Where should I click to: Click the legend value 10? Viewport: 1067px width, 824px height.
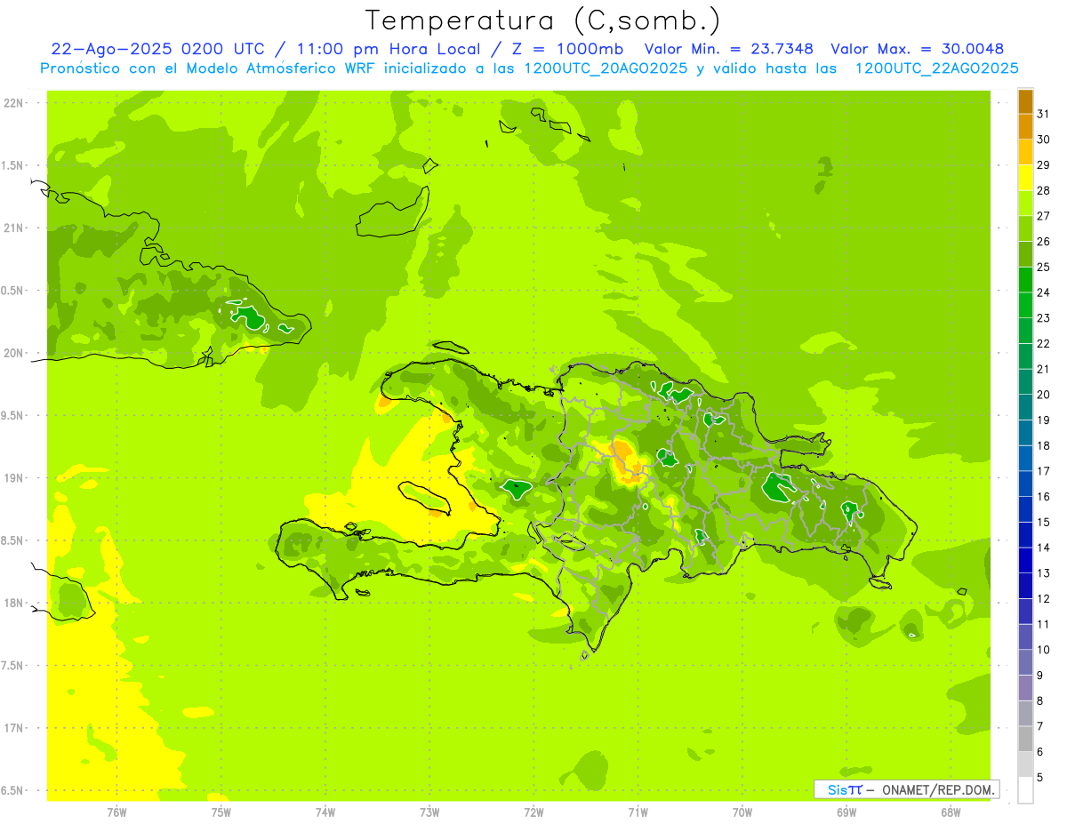pos(1044,650)
